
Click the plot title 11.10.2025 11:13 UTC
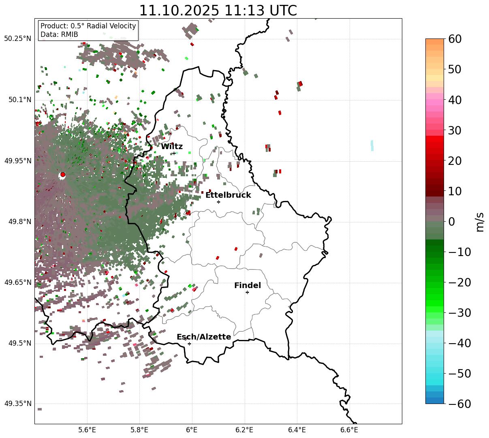click(218, 11)
